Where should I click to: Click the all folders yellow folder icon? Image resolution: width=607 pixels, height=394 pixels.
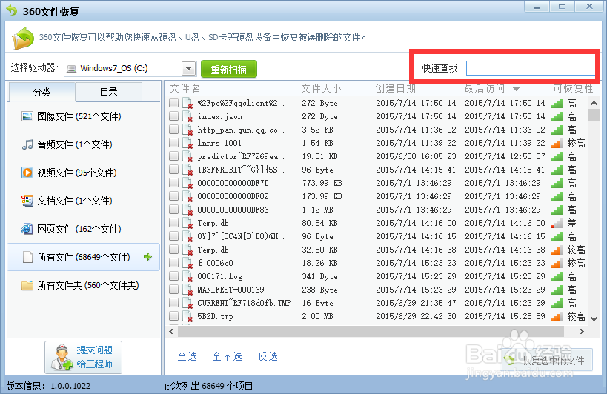[27, 285]
